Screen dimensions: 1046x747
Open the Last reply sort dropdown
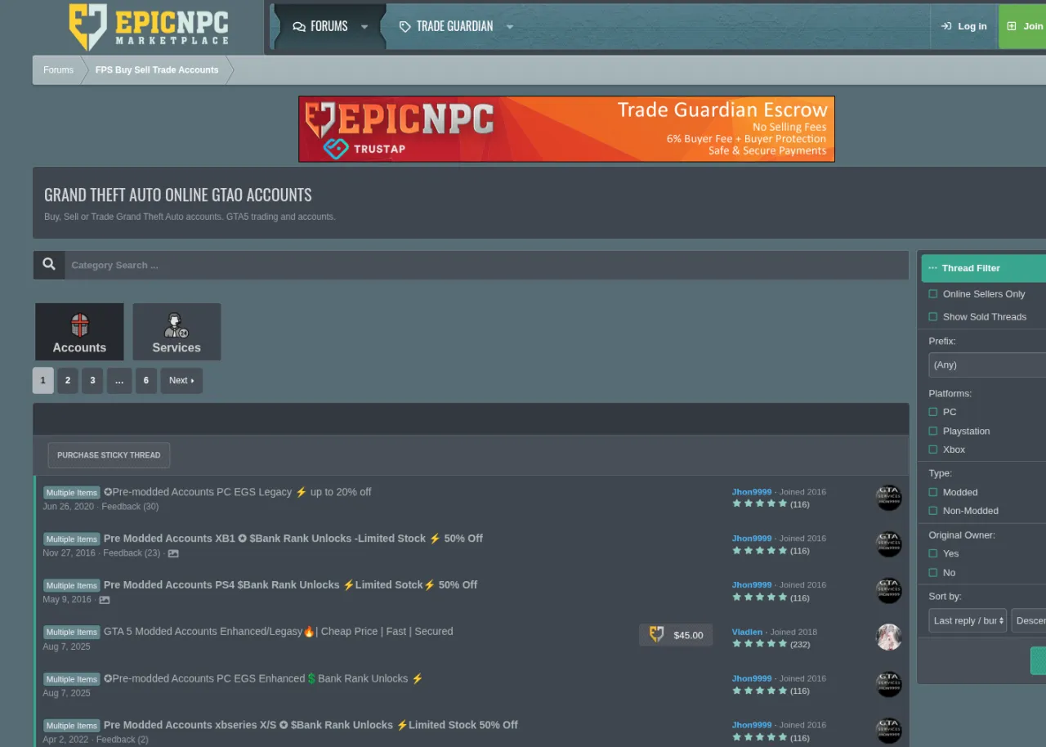[967, 620]
